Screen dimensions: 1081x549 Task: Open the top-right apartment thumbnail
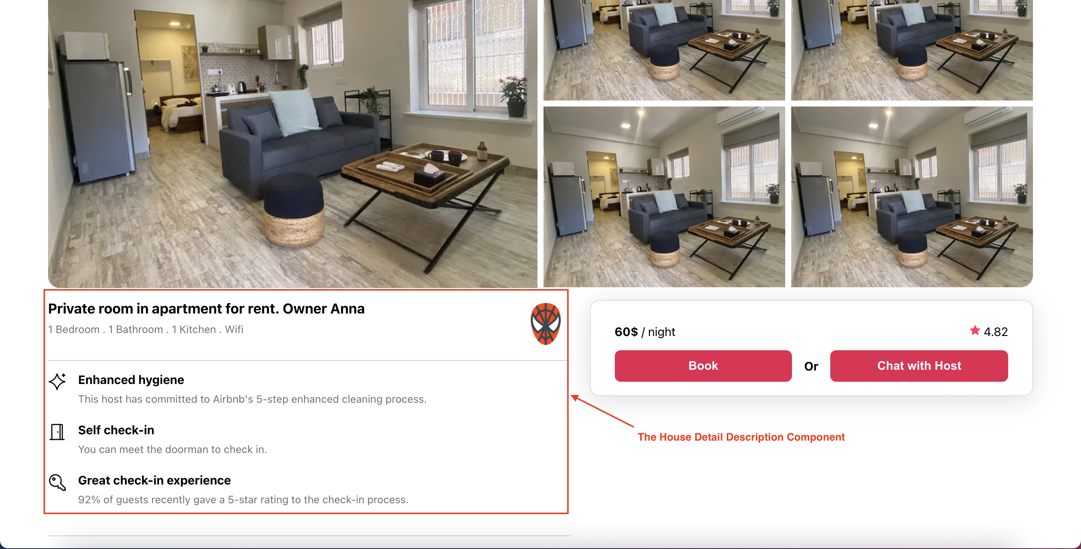[x=911, y=50]
